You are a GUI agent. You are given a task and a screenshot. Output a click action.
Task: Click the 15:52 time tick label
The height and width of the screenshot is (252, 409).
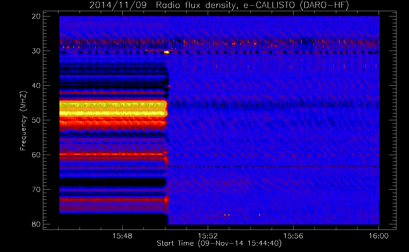click(208, 236)
